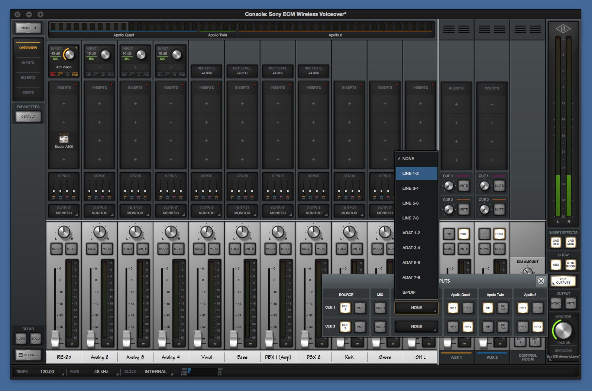Solo the Bass channel

[x=235, y=249]
